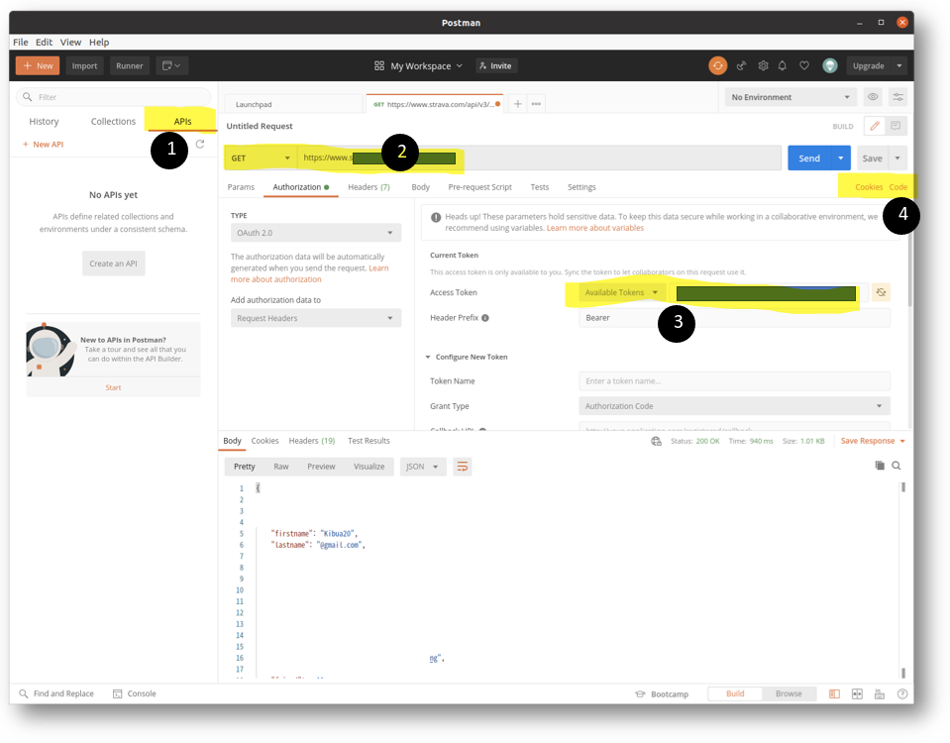Click Create an API button
Screen dimensions: 950x743
(113, 263)
